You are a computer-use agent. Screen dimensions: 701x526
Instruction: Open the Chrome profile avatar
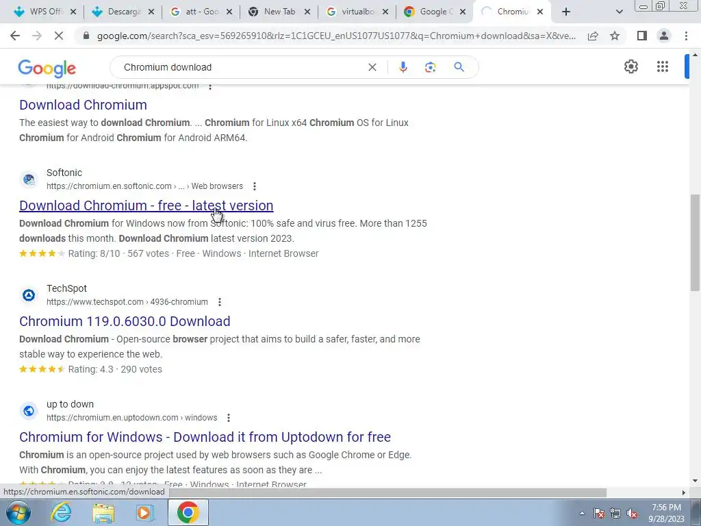click(x=664, y=36)
